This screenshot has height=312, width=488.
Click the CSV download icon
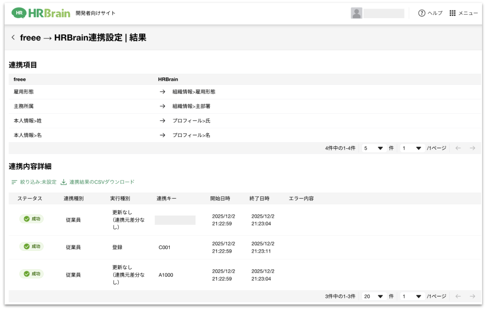[63, 182]
